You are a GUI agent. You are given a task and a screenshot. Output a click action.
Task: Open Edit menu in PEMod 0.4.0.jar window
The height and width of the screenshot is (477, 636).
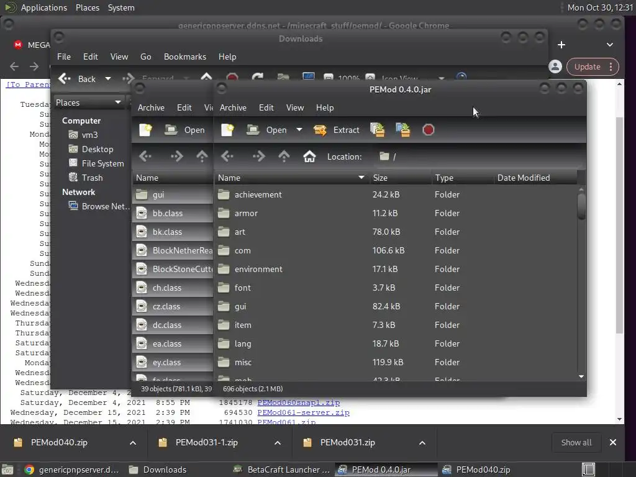pyautogui.click(x=266, y=107)
